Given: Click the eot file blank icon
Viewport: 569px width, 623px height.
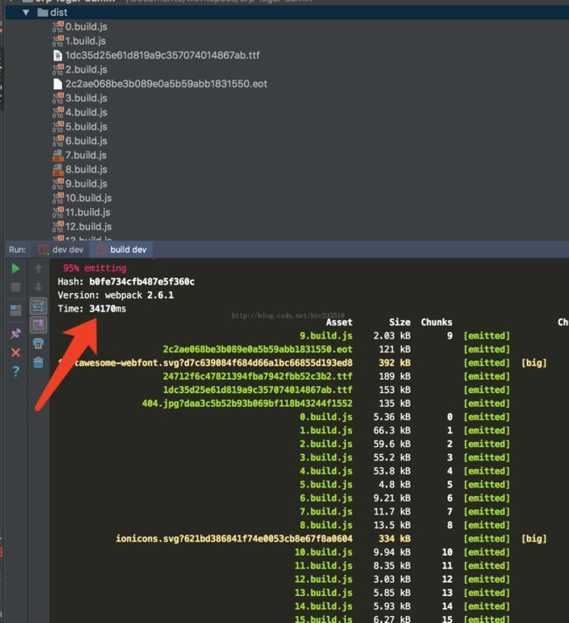Looking at the screenshot, I should (x=58, y=84).
